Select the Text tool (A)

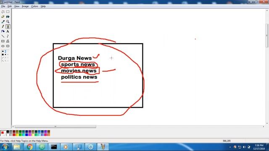(x=8, y=31)
